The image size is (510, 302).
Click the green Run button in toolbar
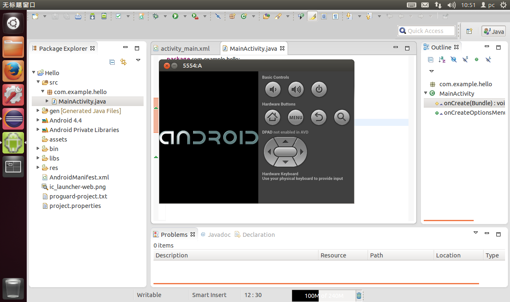coord(175,17)
